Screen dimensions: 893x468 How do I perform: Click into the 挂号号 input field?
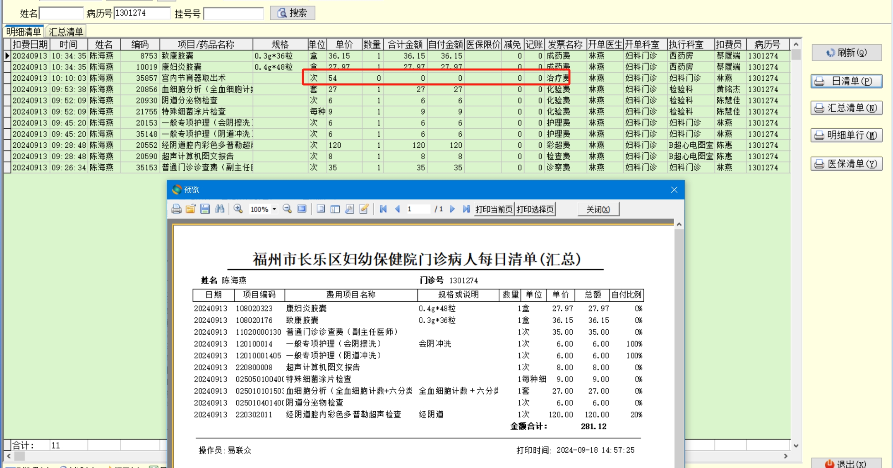click(x=234, y=14)
